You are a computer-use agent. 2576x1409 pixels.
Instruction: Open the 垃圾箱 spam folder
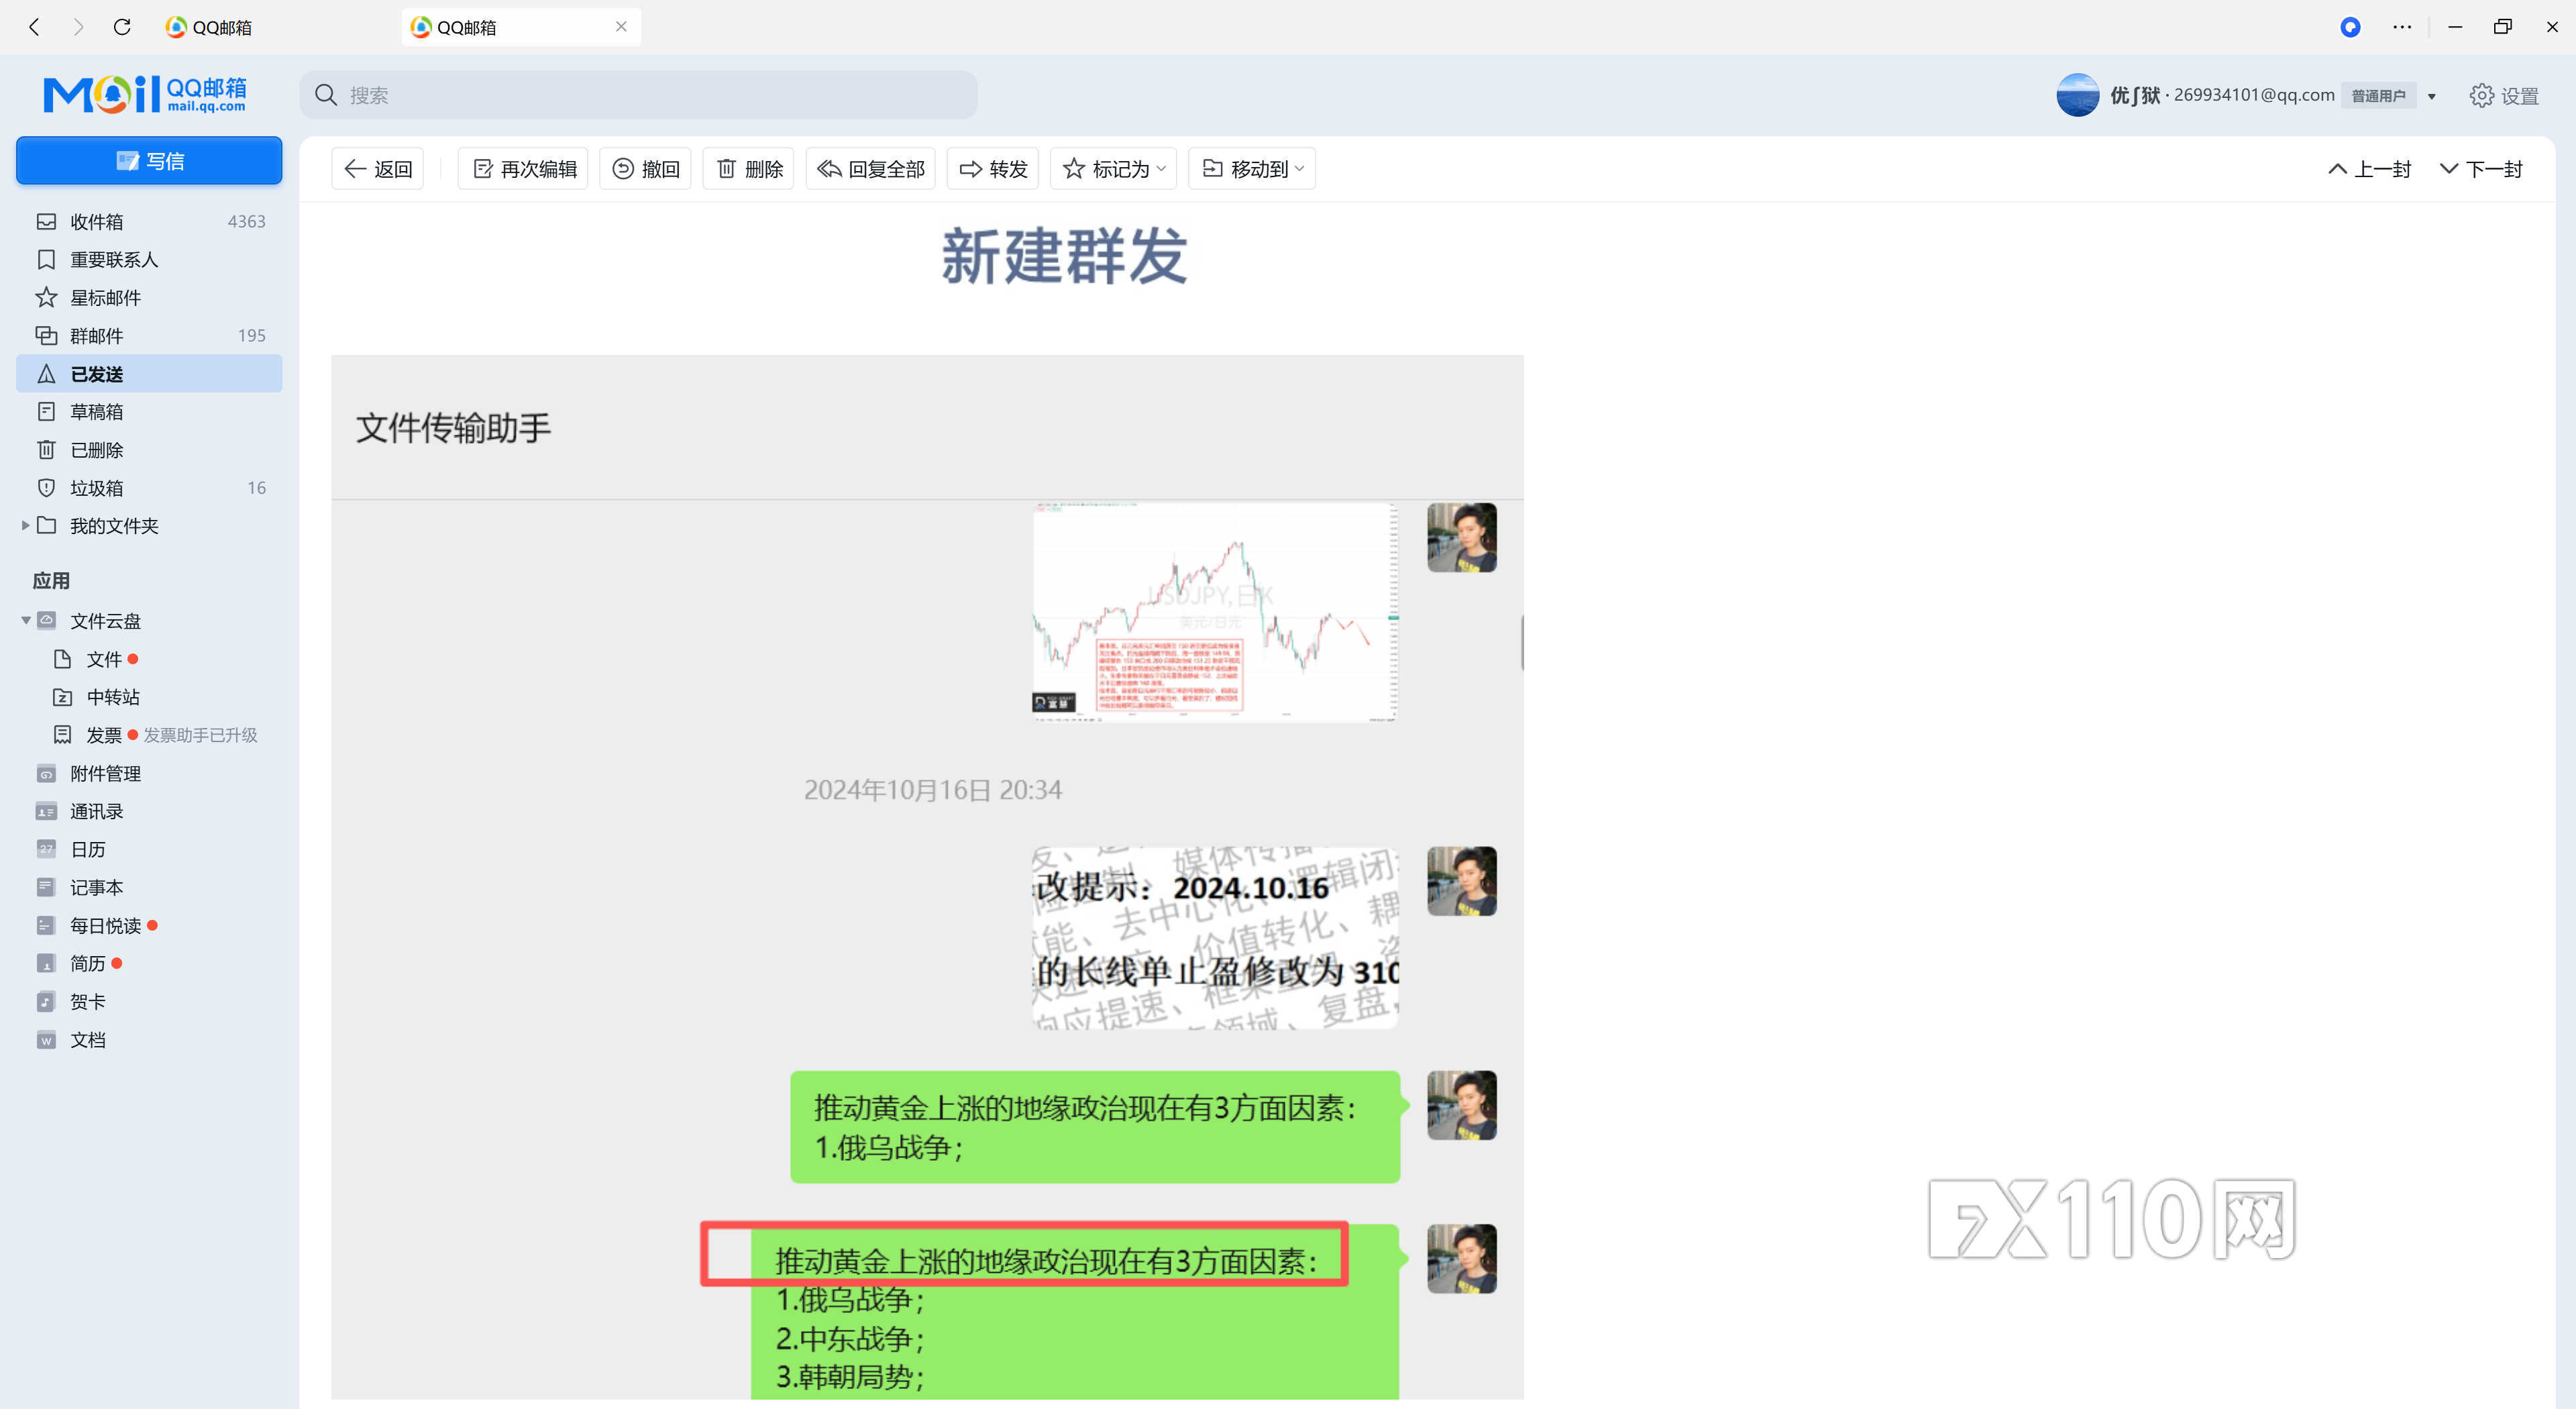[149, 488]
